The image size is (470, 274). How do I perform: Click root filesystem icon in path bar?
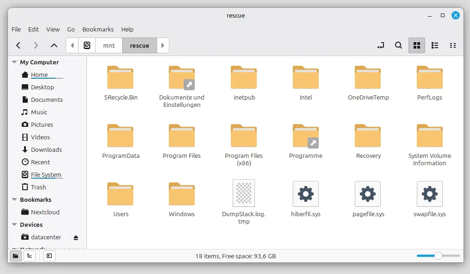(x=87, y=45)
